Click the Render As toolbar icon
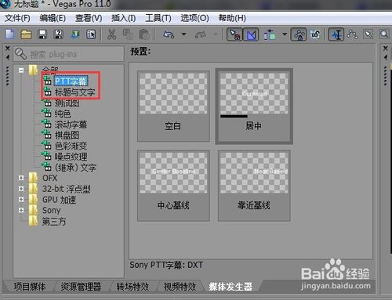Image resolution: width=392 pixels, height=300 pixels. click(x=75, y=34)
